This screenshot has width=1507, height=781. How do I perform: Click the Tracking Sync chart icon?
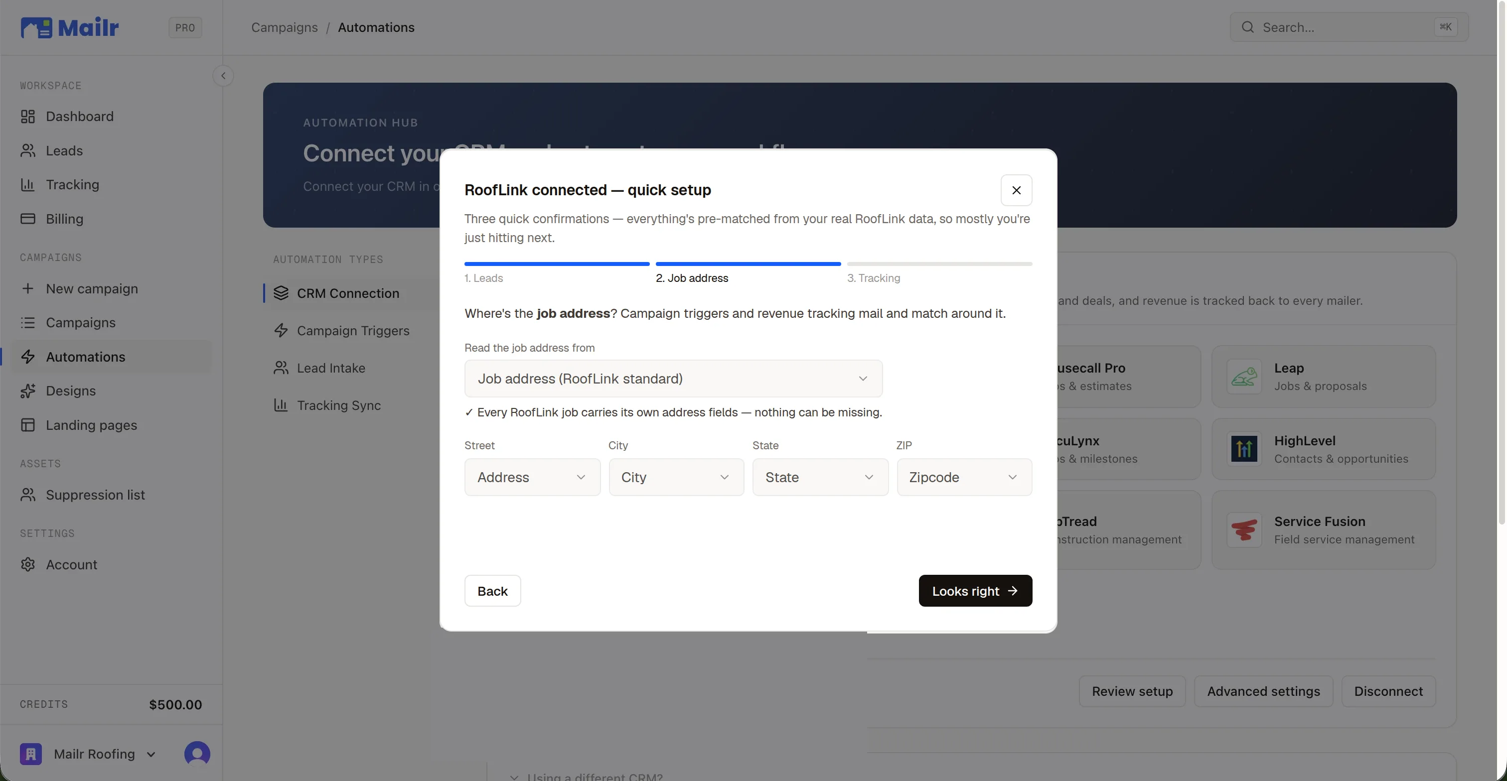pos(281,405)
